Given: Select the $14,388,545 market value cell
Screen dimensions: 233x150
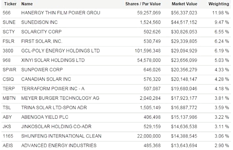Looking at the screenshot, I should pyautogui.click(x=184, y=136).
